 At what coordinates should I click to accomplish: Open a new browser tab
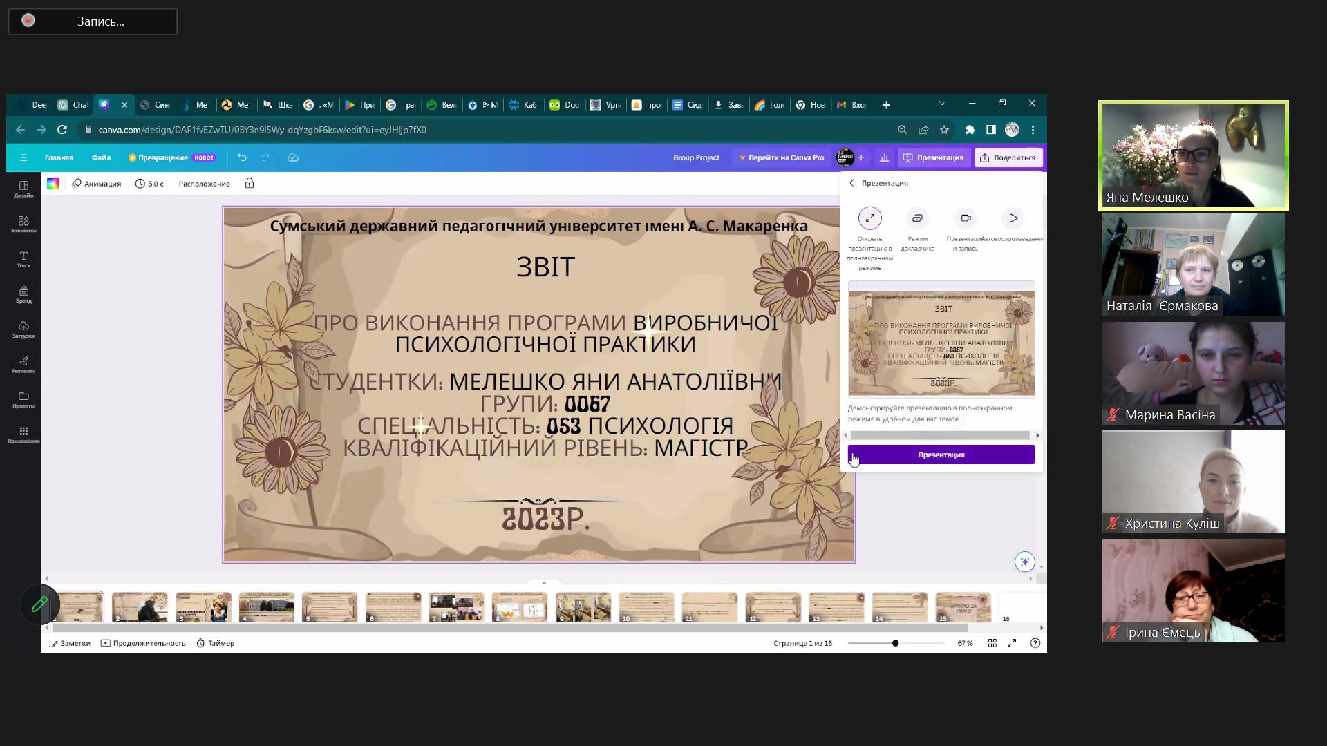(886, 105)
